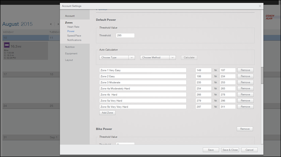Image resolution: width=281 pixels, height=157 pixels.
Task: Select August 17 in the calendar
Action: click(x=5, y=74)
